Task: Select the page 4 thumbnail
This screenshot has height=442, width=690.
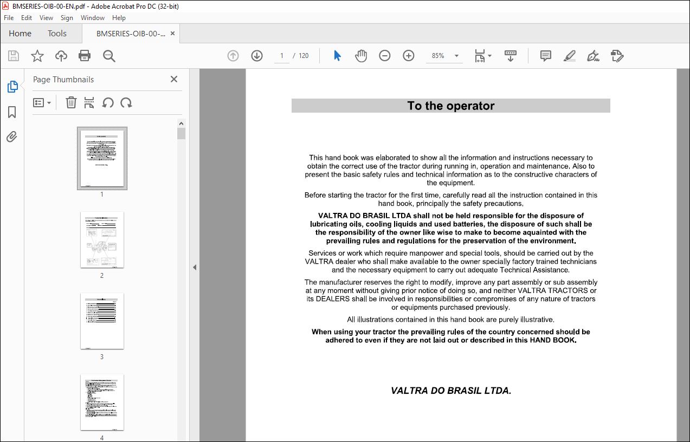Action: click(102, 402)
